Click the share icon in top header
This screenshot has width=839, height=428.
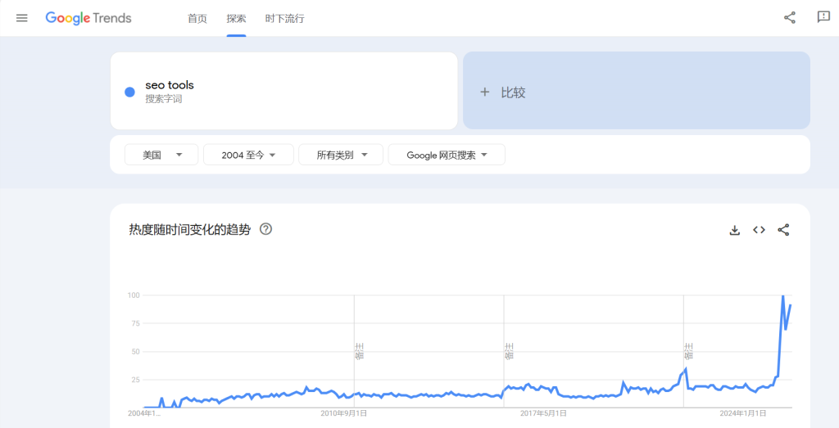pyautogui.click(x=790, y=18)
